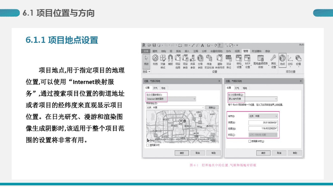
Task: Click 确定 button in right dialog
Action: pos(263,153)
